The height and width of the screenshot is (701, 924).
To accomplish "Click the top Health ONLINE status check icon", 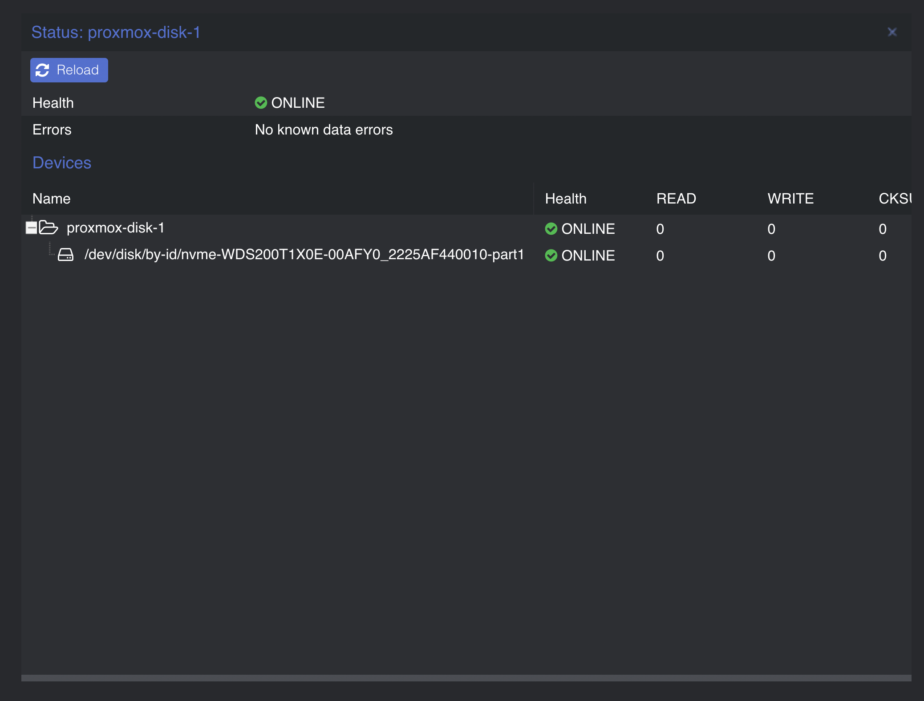I will [x=261, y=103].
